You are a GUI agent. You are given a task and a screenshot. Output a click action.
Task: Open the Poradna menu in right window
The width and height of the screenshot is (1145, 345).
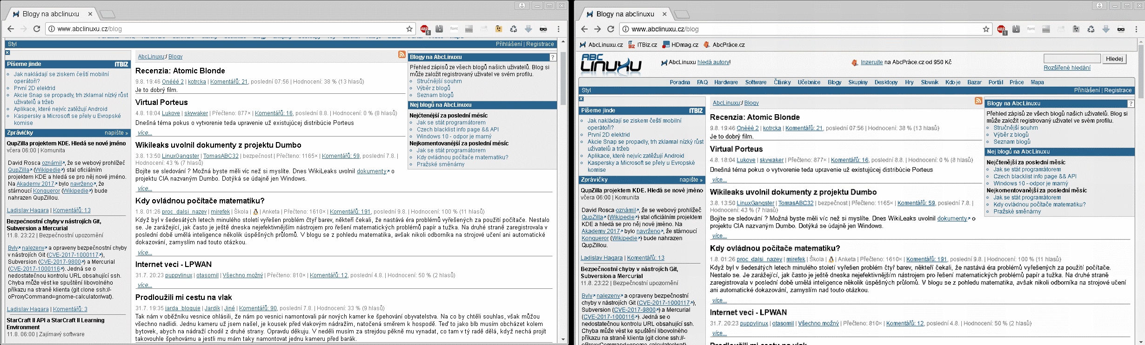click(x=680, y=82)
